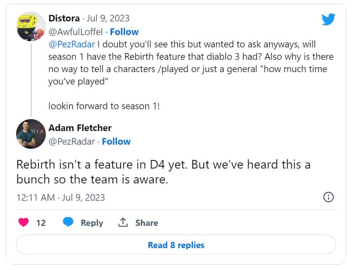This screenshot has width=362, height=270.
Task: Click the reply speech bubble icon
Action: [x=68, y=223]
